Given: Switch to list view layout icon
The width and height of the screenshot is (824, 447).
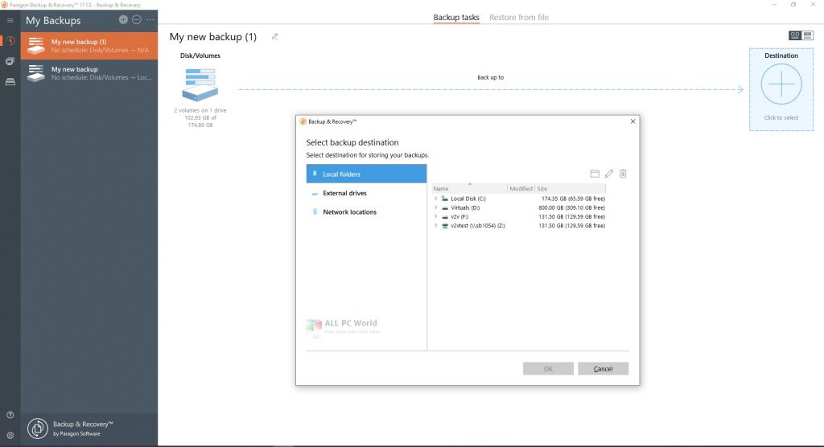Looking at the screenshot, I should point(808,35).
